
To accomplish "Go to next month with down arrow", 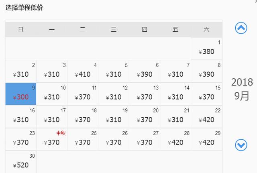I will (241, 145).
